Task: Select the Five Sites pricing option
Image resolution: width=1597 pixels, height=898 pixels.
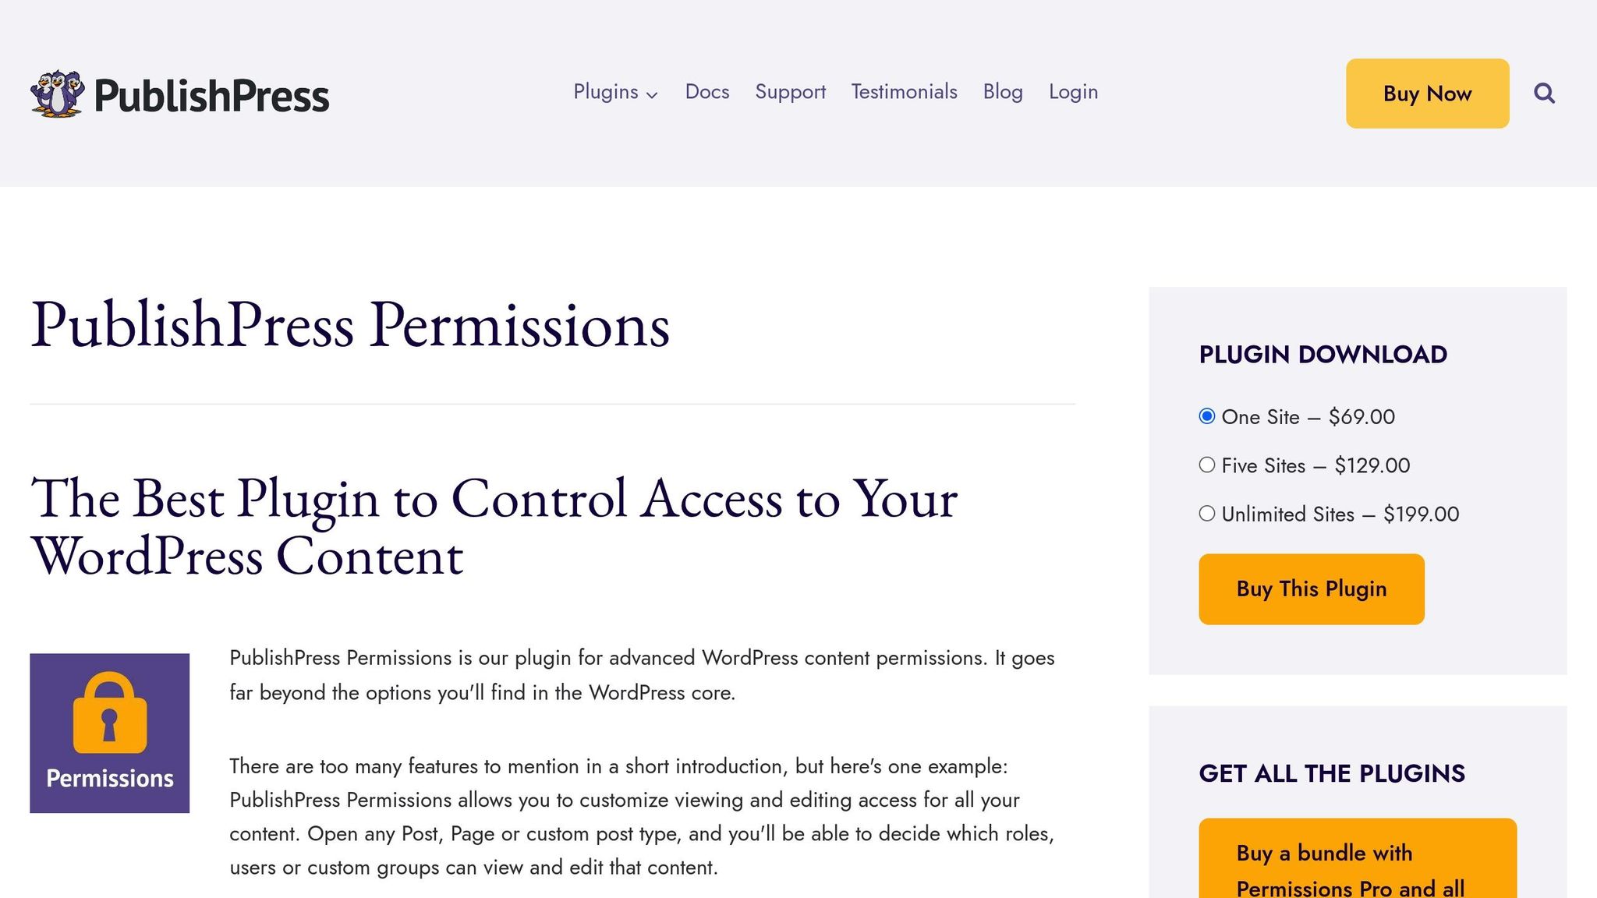Action: pos(1207,465)
